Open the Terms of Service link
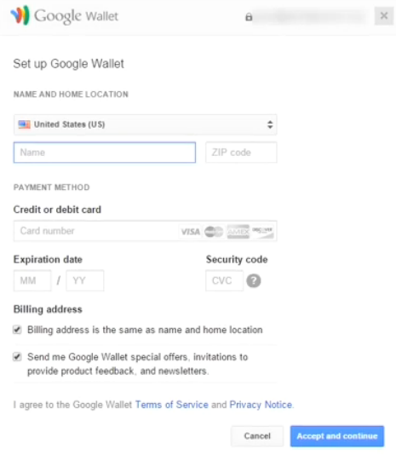Image resolution: width=396 pixels, height=455 pixels. tap(172, 405)
